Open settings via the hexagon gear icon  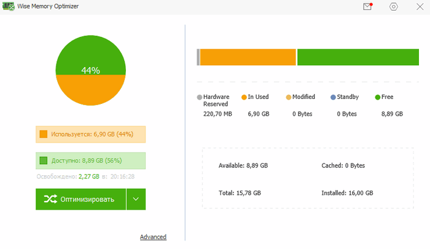[x=394, y=7]
